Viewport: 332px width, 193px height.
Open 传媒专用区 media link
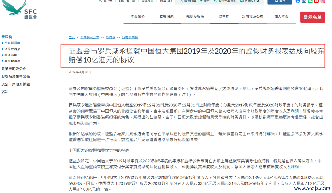pyautogui.click(x=250, y=1)
